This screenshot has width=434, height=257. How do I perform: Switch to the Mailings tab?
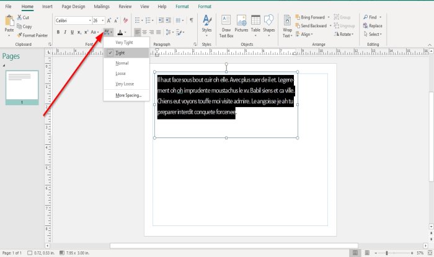pyautogui.click(x=102, y=6)
